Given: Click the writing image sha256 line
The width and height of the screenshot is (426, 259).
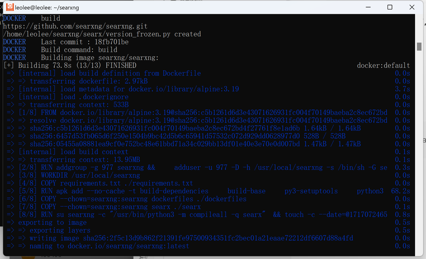Looking at the screenshot, I should [x=191, y=238].
